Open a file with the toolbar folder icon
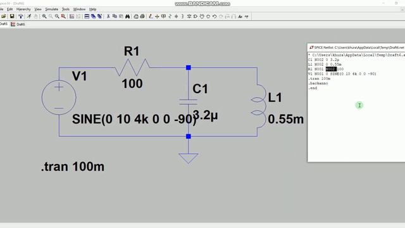 (4, 16)
